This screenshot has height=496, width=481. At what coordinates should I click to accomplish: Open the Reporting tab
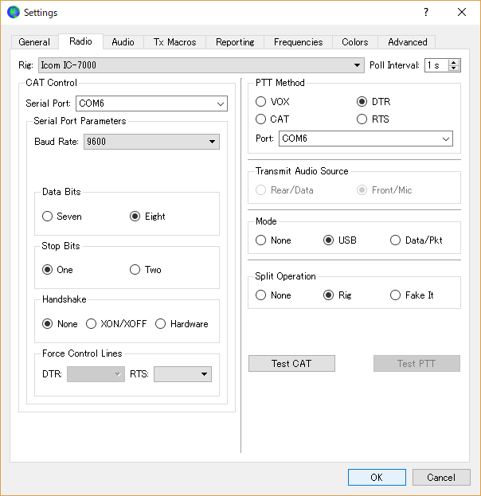[235, 42]
